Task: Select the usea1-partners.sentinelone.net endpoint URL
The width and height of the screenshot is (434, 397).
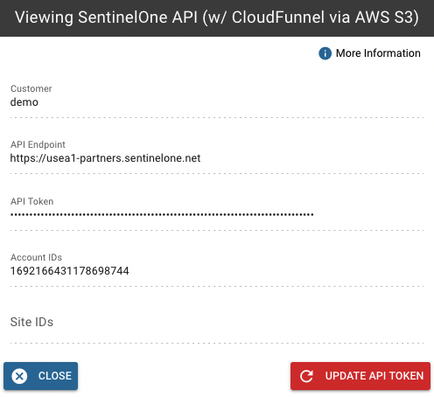Action: (x=105, y=158)
